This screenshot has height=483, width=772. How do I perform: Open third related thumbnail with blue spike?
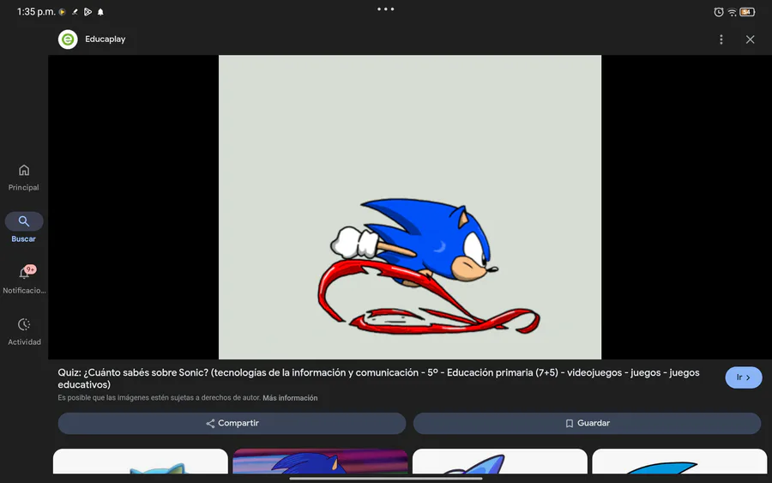[x=500, y=462]
